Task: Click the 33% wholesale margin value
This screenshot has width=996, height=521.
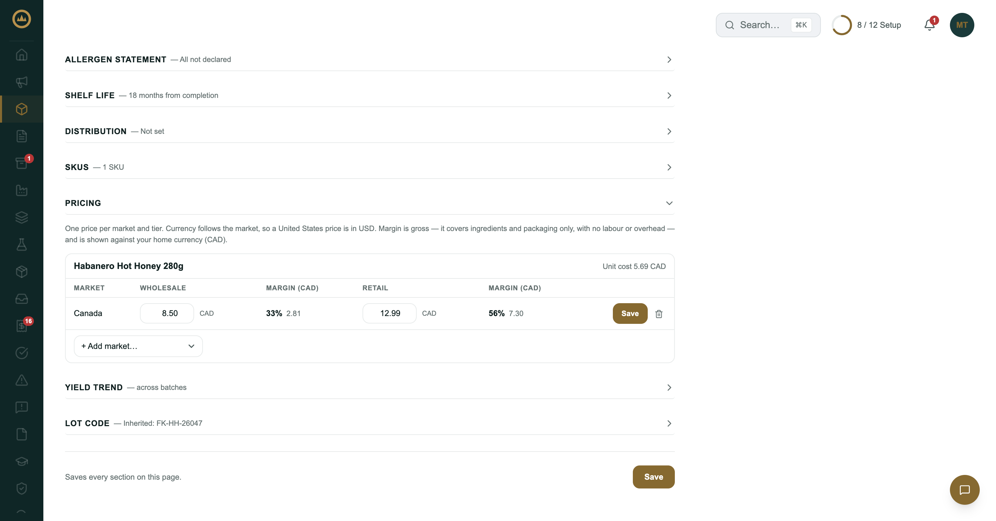Action: [x=274, y=313]
